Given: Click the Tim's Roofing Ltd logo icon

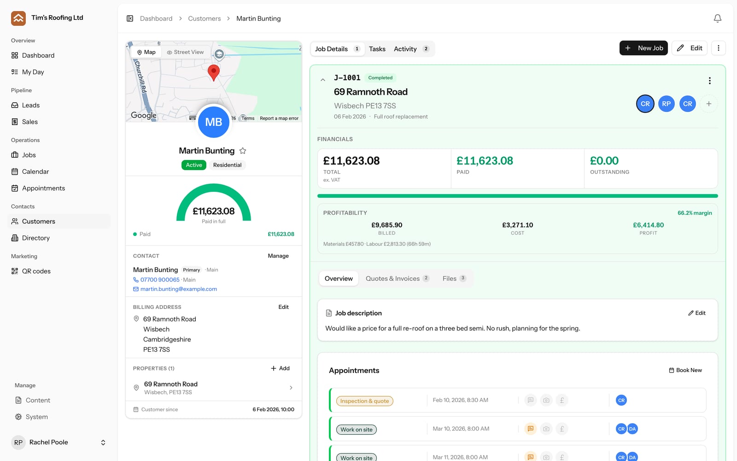Looking at the screenshot, I should click(18, 18).
